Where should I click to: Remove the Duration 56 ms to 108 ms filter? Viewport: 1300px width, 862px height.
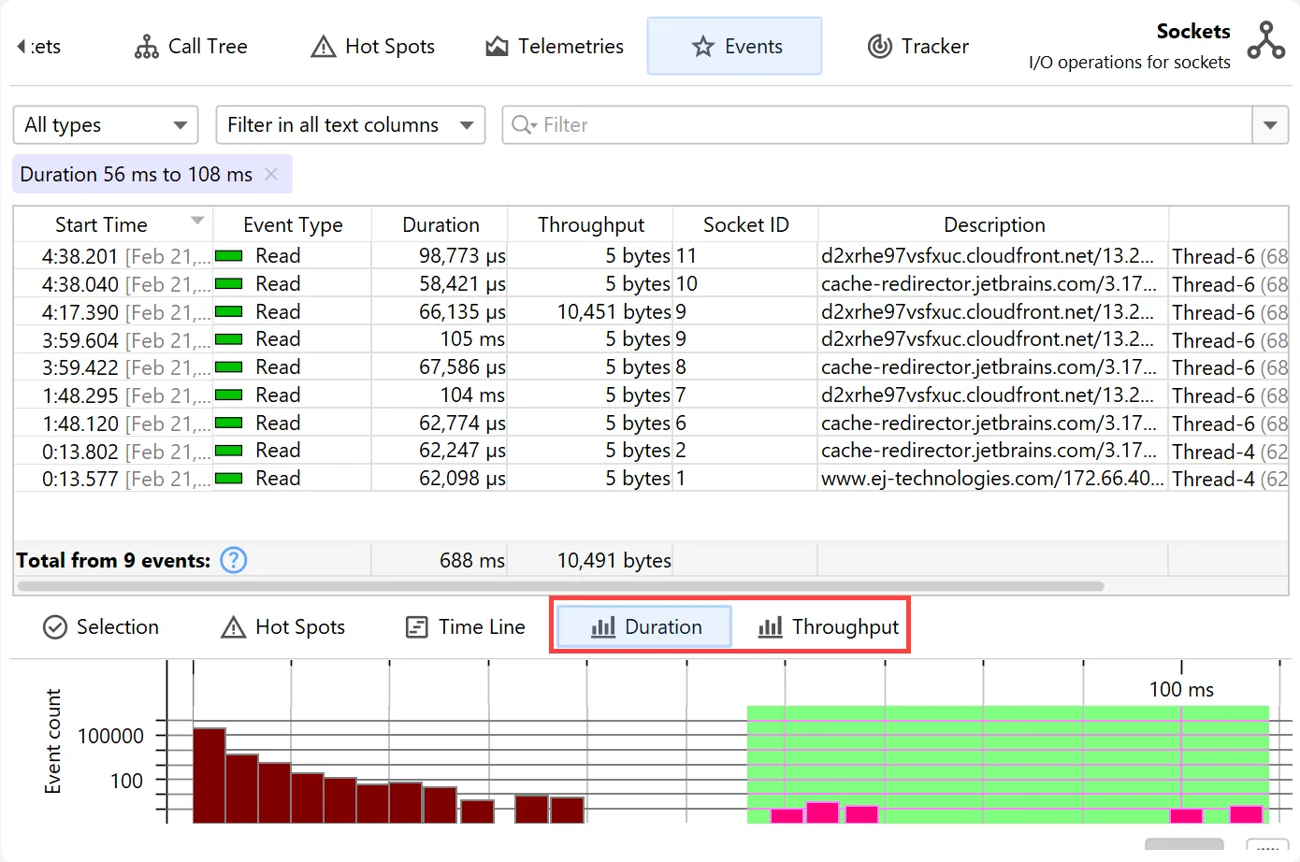[x=271, y=174]
